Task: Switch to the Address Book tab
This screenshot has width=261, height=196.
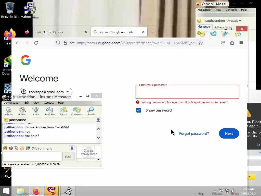Action: (223, 27)
